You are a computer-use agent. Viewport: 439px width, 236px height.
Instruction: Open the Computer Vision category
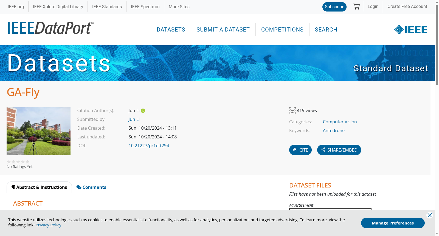click(x=340, y=122)
